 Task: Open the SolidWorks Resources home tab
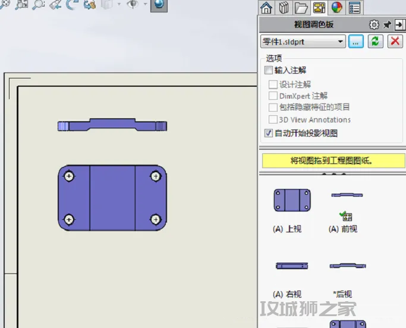[266, 7]
